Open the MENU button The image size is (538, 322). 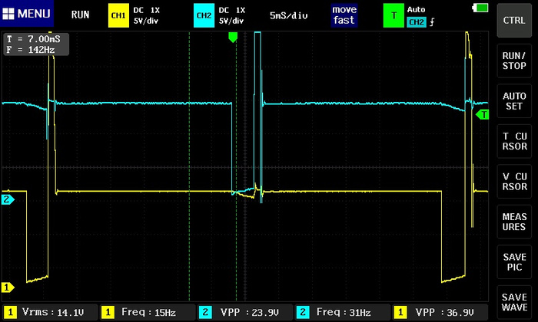pos(27,14)
